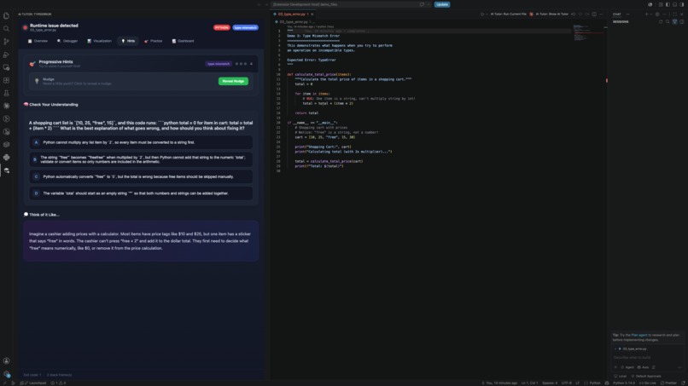Click the green Reveal Nudge button
The image size is (688, 386).
click(x=233, y=81)
